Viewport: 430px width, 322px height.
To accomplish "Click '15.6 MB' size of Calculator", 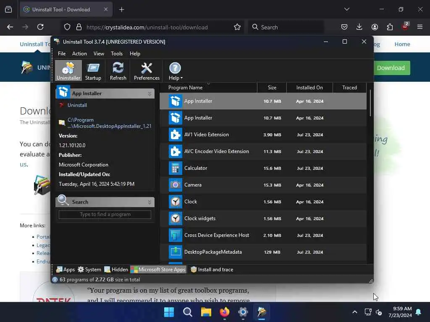I will click(272, 169).
